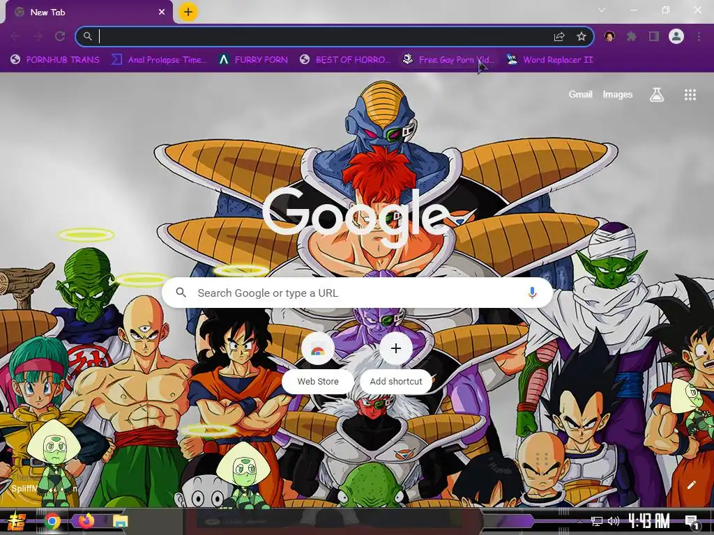Screen dimensions: 714x535
Task: Click the Add shortcut button
Action: [x=396, y=362]
